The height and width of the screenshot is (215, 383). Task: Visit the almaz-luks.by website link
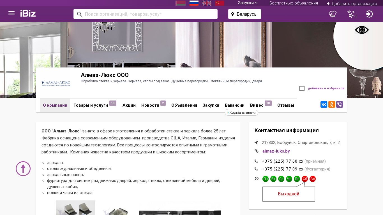[276, 151]
